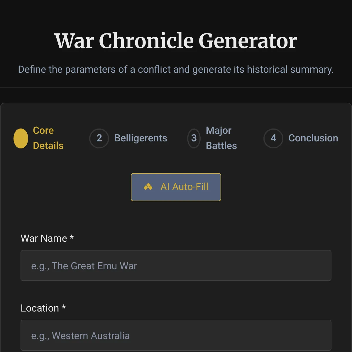352x352 pixels.
Task: Focus the War Name input field
Action: tap(176, 265)
